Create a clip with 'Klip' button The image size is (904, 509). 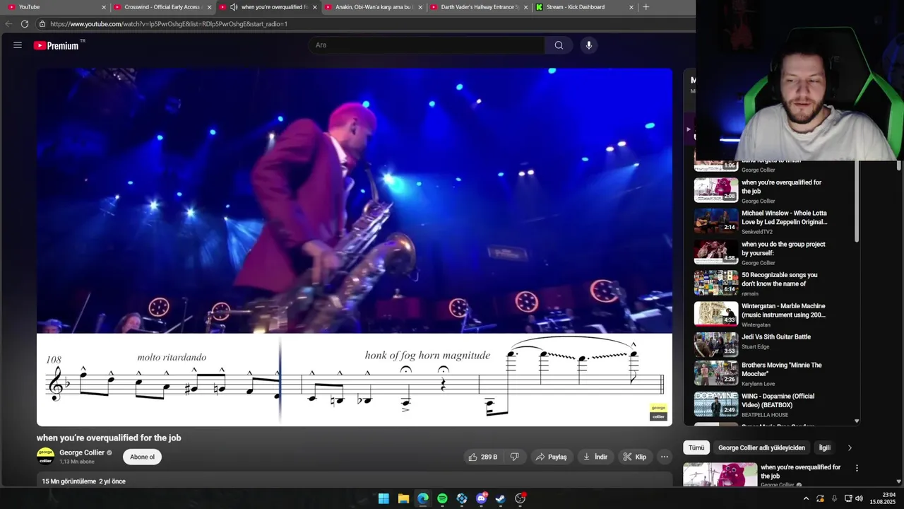tap(634, 457)
